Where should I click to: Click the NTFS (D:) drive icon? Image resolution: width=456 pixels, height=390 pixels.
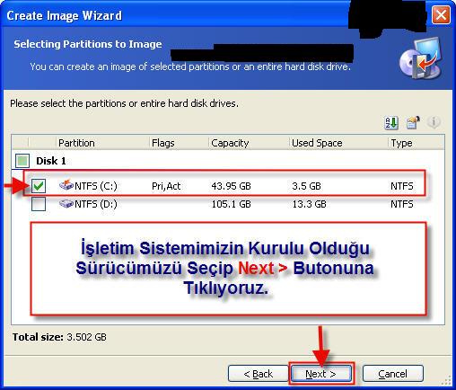66,204
